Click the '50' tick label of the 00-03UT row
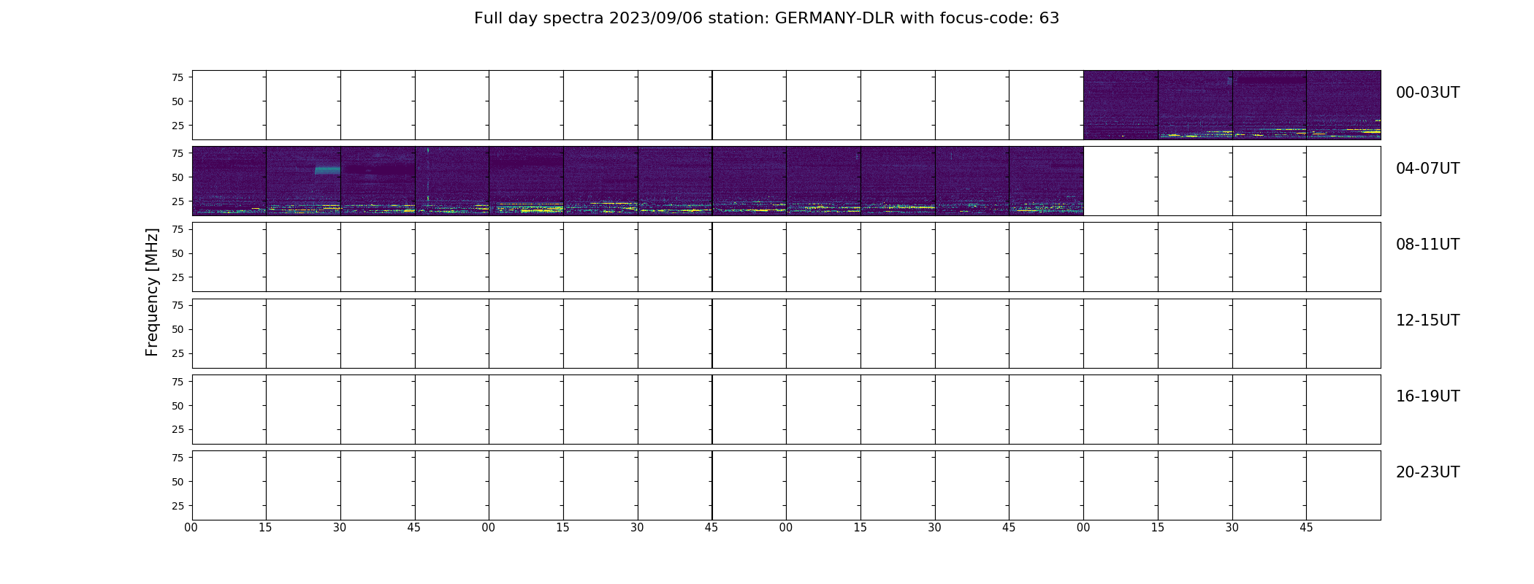Image resolution: width=1534 pixels, height=584 pixels. click(x=178, y=101)
